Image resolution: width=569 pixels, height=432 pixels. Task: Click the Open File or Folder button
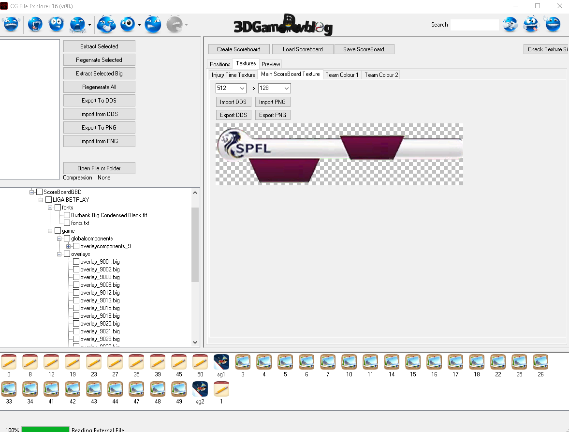tap(99, 168)
